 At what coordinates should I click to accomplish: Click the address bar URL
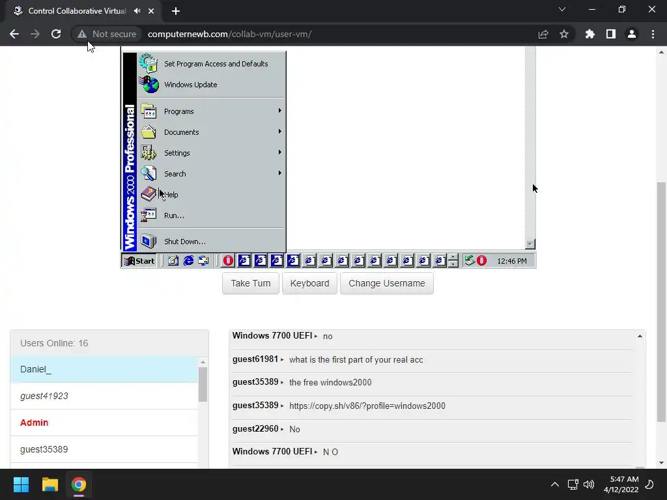[x=230, y=34]
